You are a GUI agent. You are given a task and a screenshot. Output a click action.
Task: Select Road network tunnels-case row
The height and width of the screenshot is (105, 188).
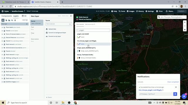pos(15,78)
